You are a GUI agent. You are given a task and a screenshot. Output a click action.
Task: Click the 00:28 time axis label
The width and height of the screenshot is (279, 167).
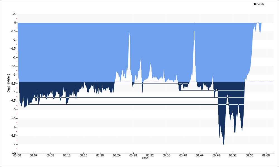[x=133, y=155]
